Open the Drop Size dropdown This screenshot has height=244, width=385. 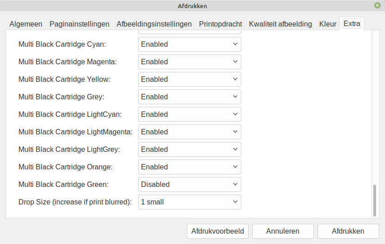click(x=190, y=202)
